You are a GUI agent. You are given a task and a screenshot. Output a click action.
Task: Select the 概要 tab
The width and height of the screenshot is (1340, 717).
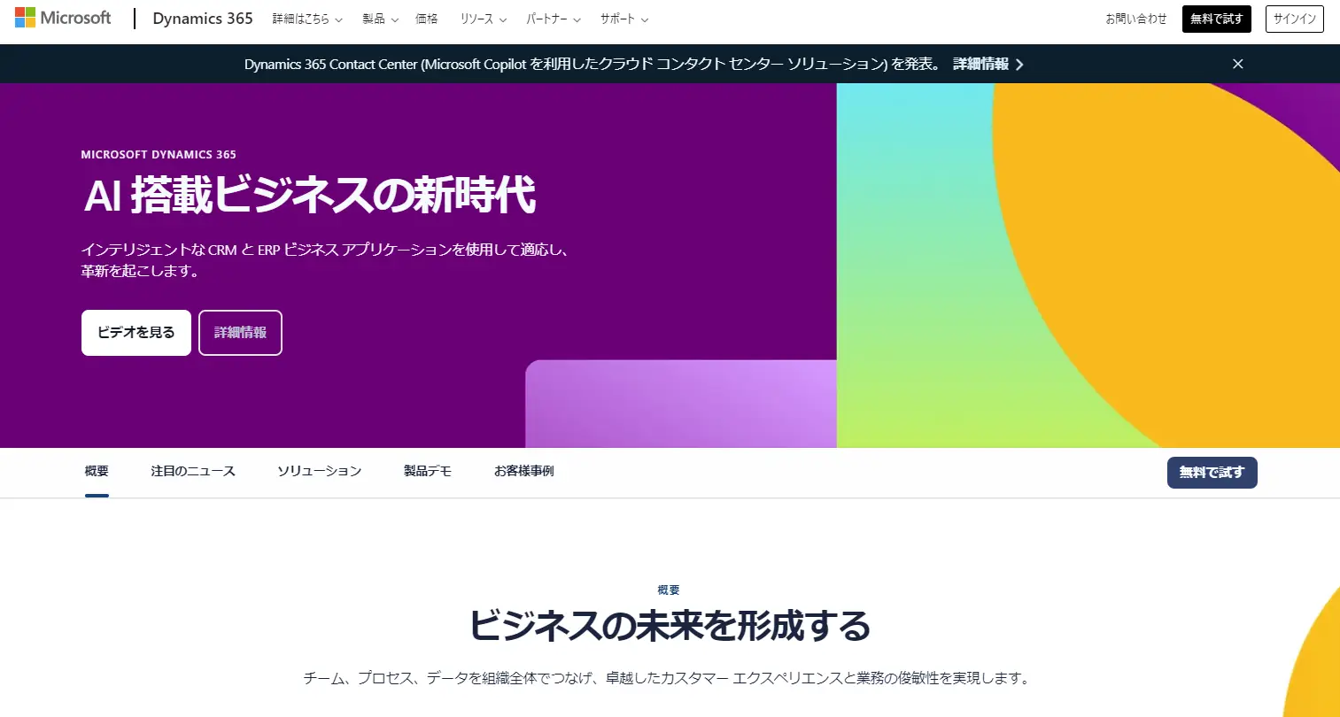(x=97, y=472)
